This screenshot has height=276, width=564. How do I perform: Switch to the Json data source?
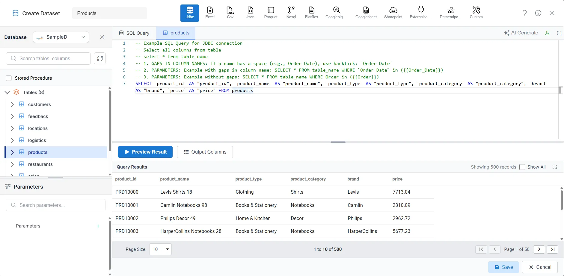[x=250, y=12]
